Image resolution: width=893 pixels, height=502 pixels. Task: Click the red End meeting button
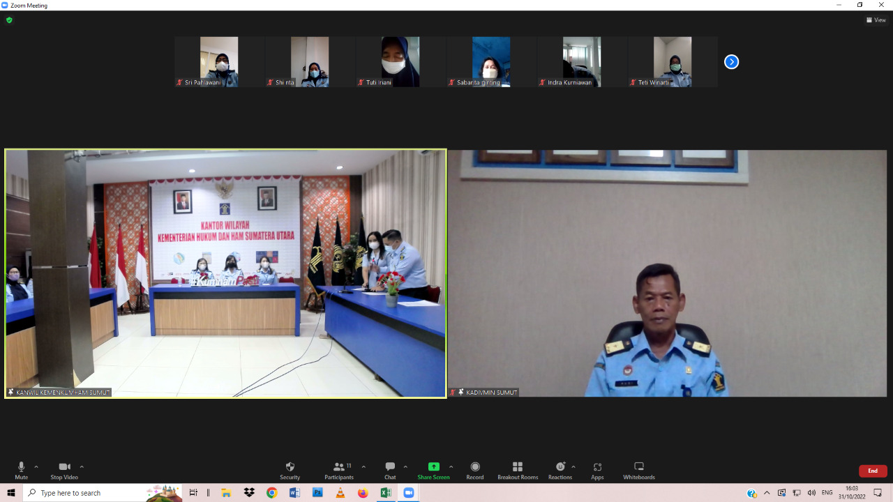[873, 471]
